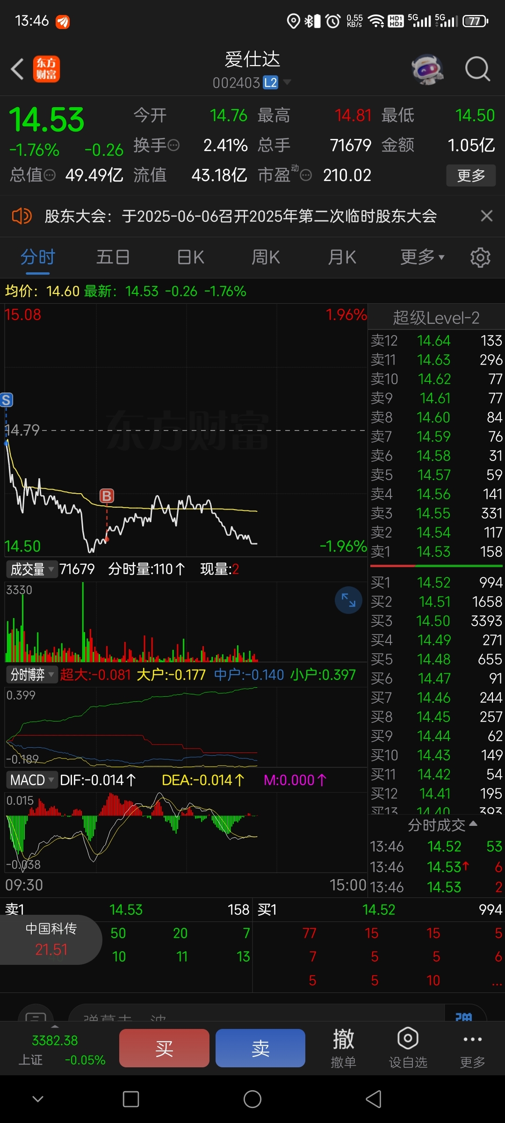Open the 上证 3382.38 index ticker
505x1123 pixels.
pyautogui.click(x=61, y=1050)
